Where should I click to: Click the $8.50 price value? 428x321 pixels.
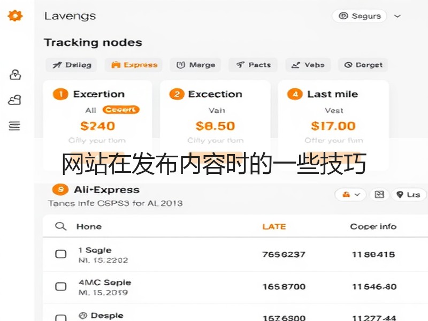click(215, 126)
